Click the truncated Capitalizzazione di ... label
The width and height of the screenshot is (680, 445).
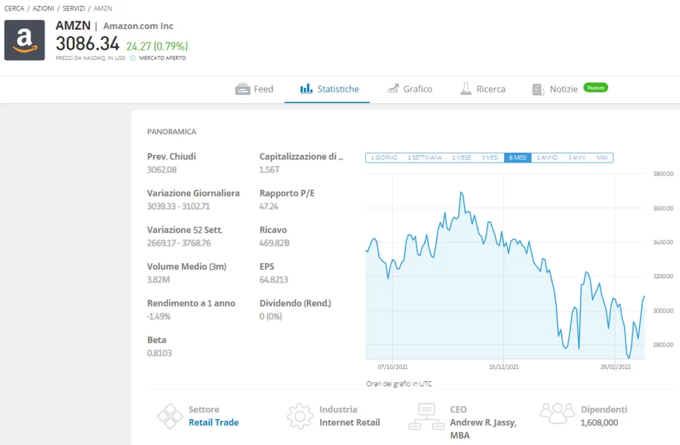pos(301,157)
